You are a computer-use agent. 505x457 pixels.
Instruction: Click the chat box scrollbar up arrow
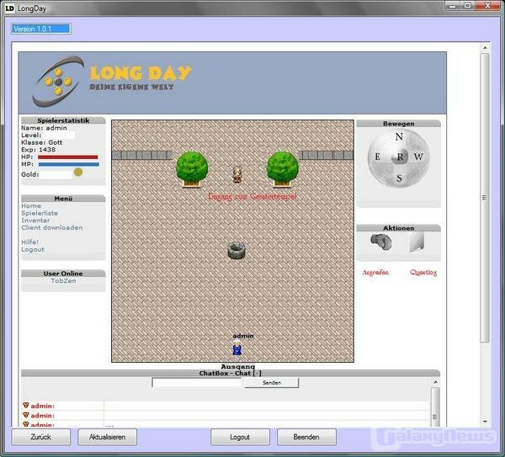[x=435, y=382]
